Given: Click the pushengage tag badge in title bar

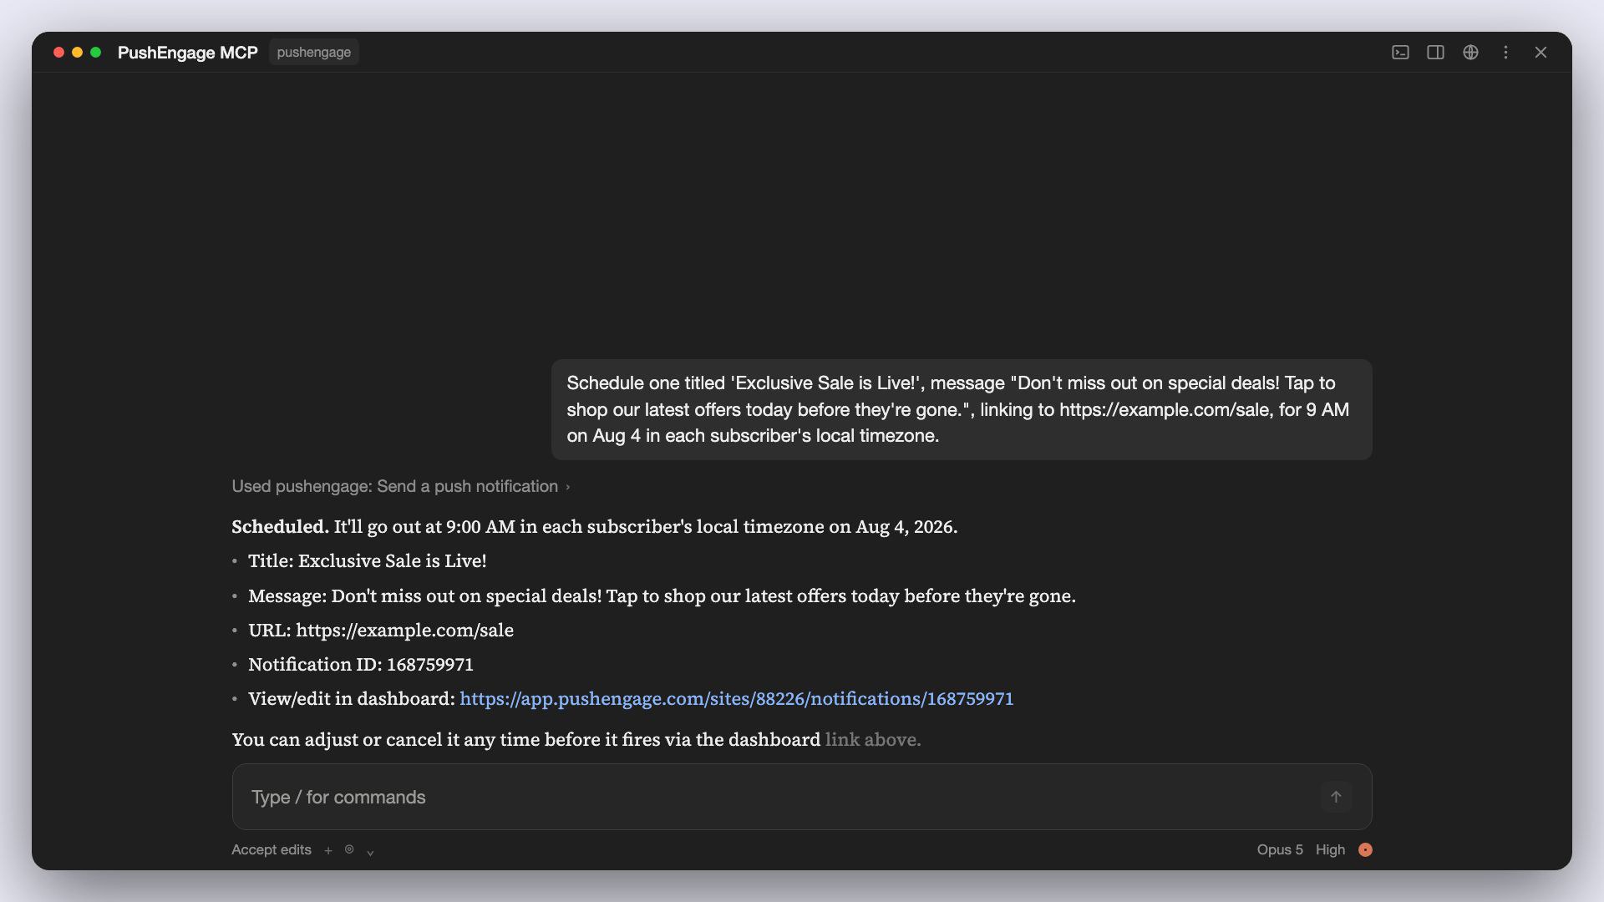Looking at the screenshot, I should (314, 52).
